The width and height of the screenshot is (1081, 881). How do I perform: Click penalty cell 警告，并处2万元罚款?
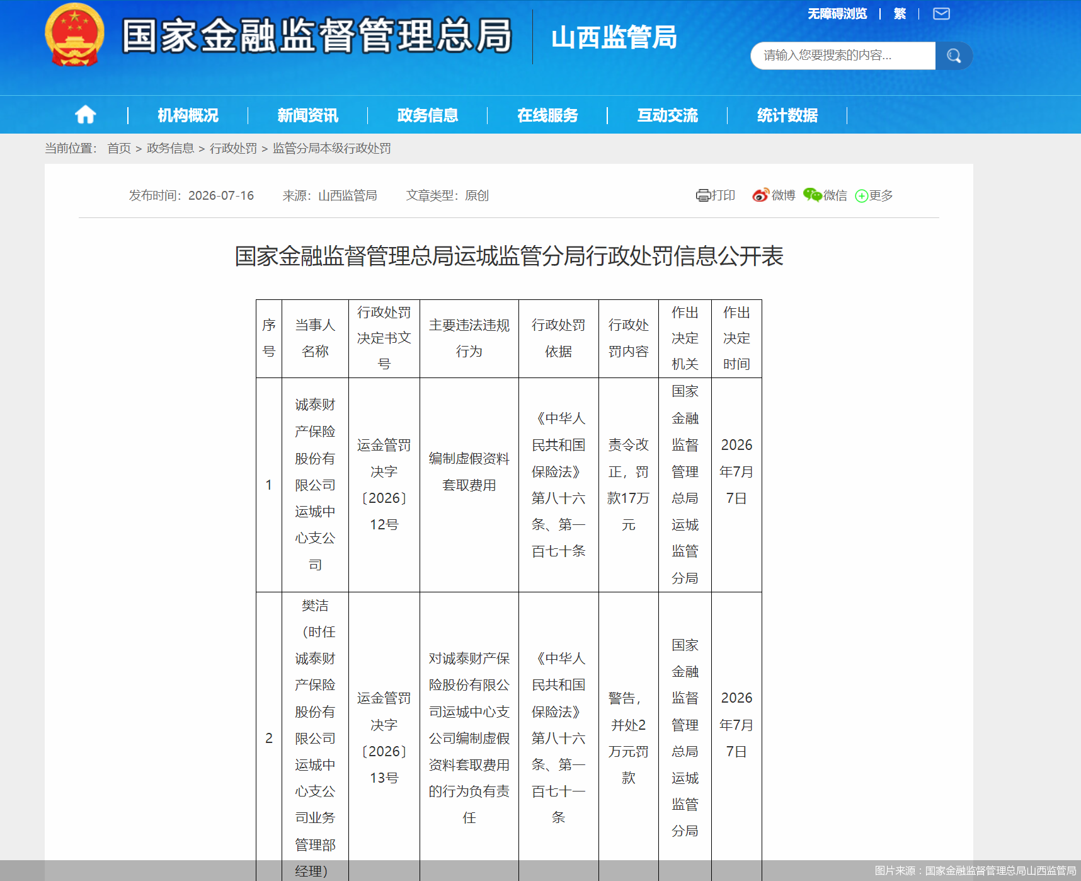point(629,737)
